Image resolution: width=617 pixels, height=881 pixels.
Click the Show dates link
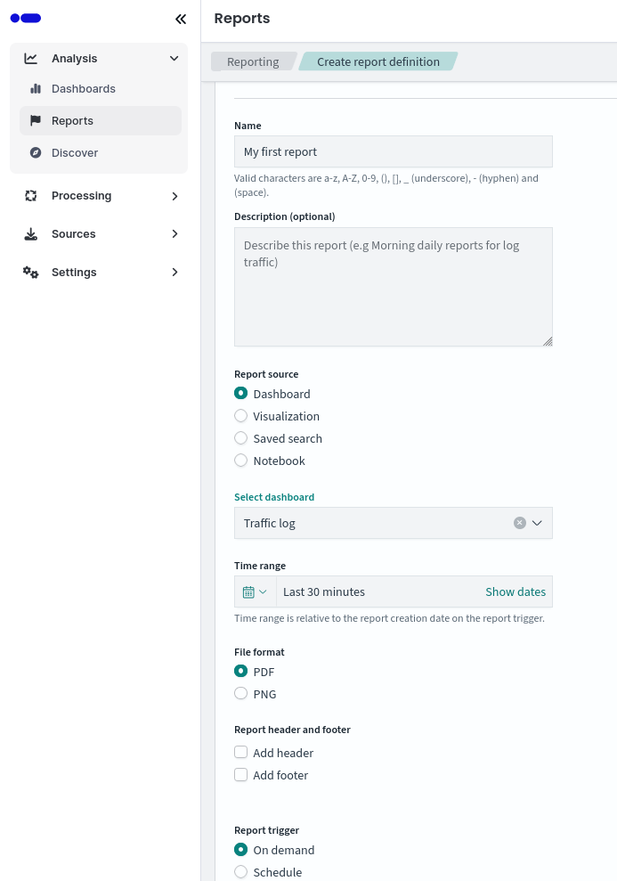[x=516, y=591]
